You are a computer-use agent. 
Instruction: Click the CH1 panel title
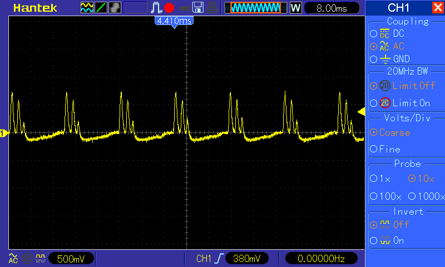coord(398,8)
